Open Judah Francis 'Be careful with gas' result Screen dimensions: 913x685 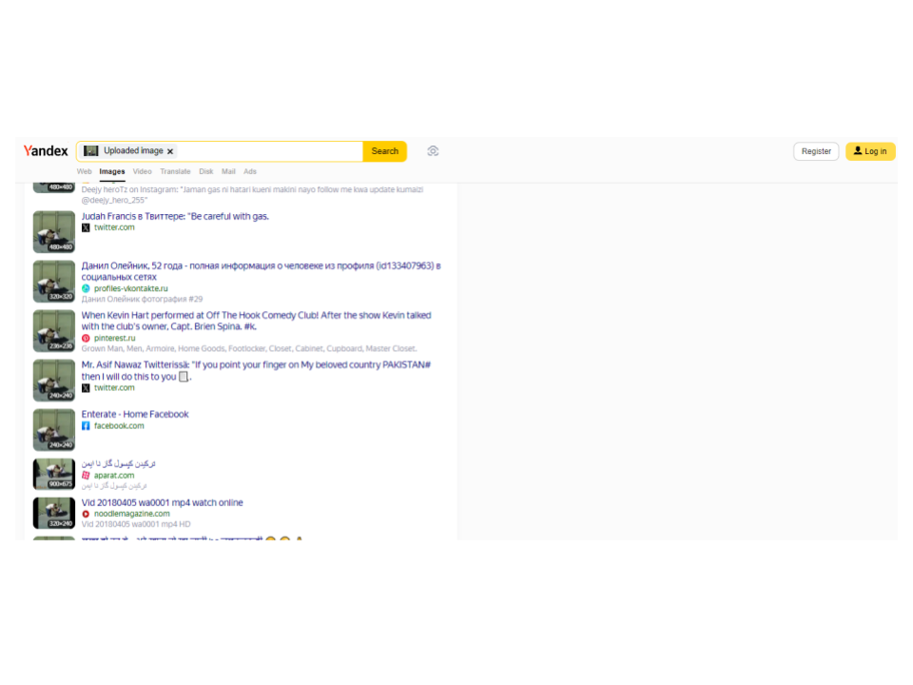(x=175, y=216)
